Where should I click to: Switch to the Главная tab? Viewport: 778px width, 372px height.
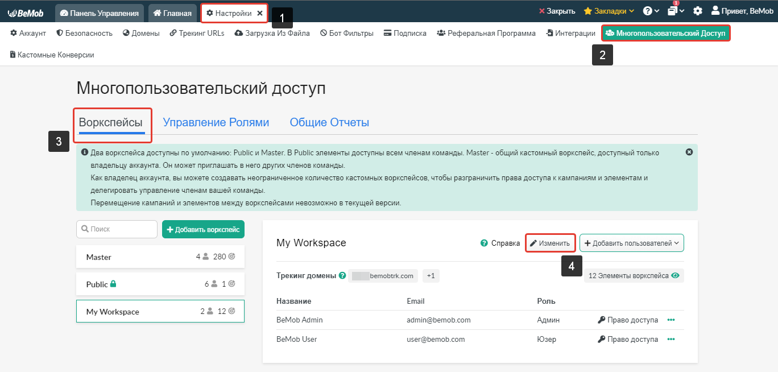(x=172, y=13)
